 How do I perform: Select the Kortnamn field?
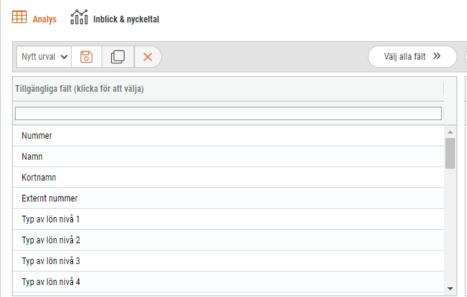[228, 178]
